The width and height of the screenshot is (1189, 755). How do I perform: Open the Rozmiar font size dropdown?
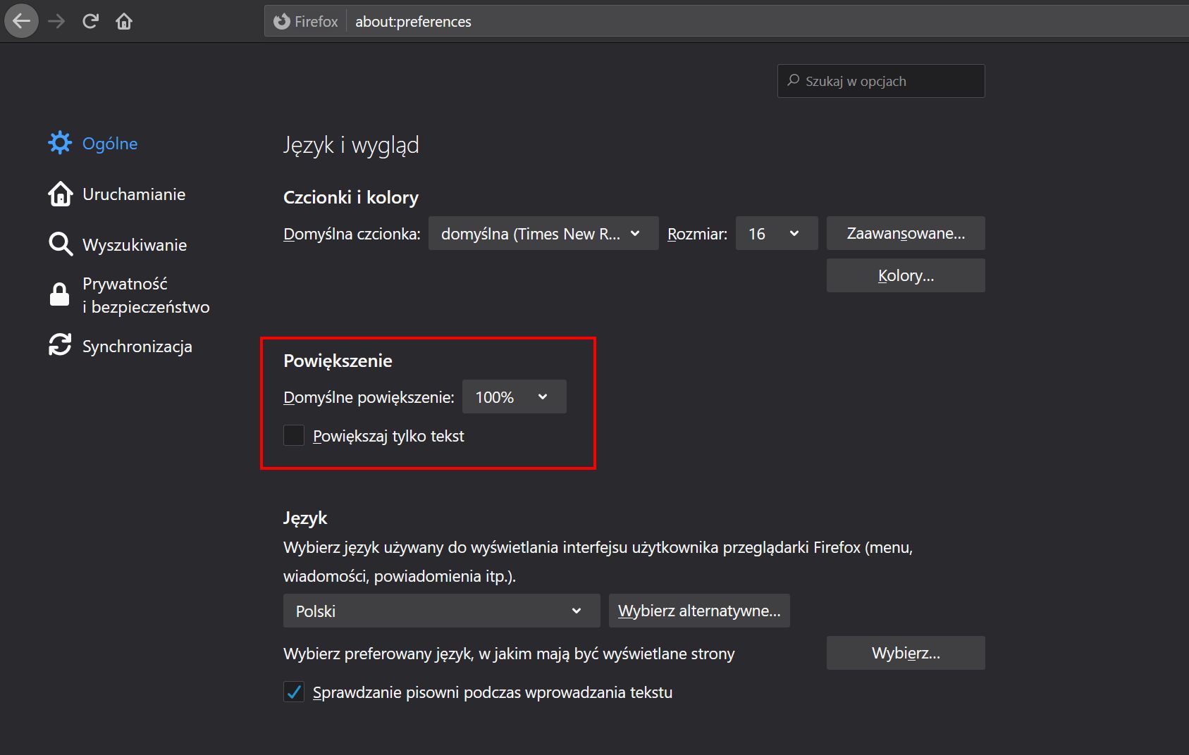[x=777, y=233]
